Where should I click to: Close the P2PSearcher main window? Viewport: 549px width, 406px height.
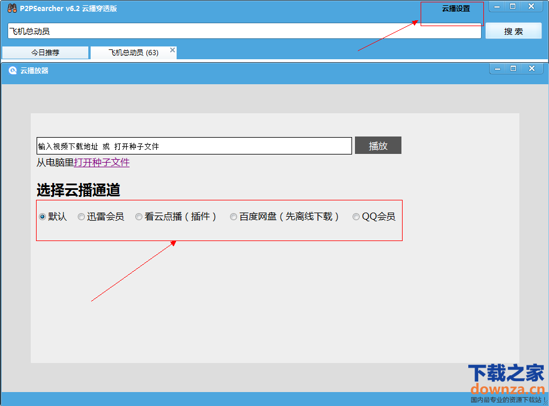pyautogui.click(x=531, y=6)
